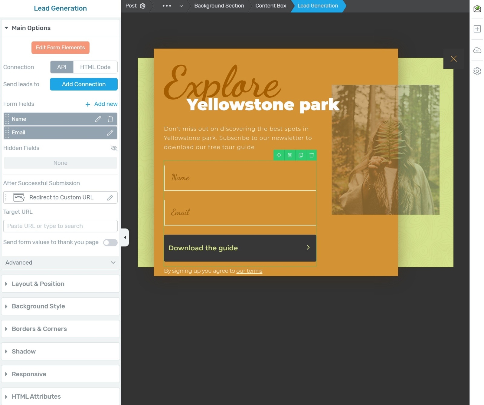Switch Connection from API to HTML Code
The image size is (484, 405).
click(95, 67)
